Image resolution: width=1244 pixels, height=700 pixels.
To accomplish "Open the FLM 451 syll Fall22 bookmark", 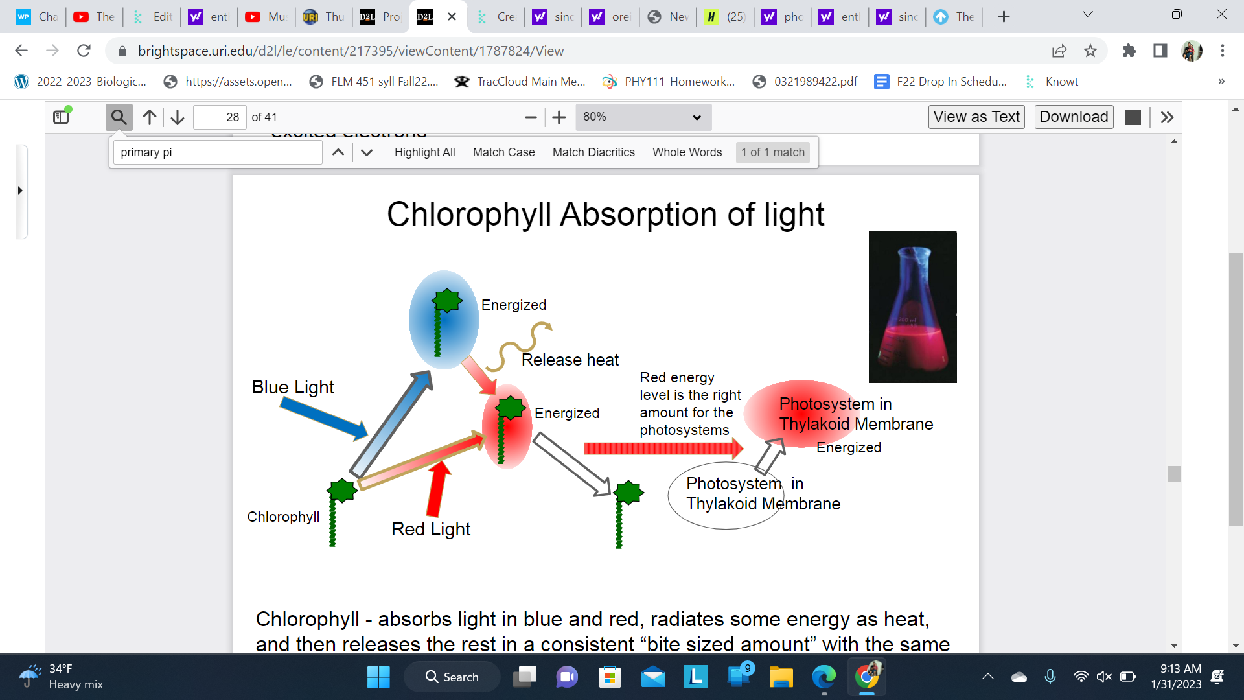I will [374, 82].
